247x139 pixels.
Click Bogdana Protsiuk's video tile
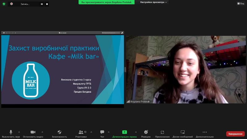tap(186, 69)
